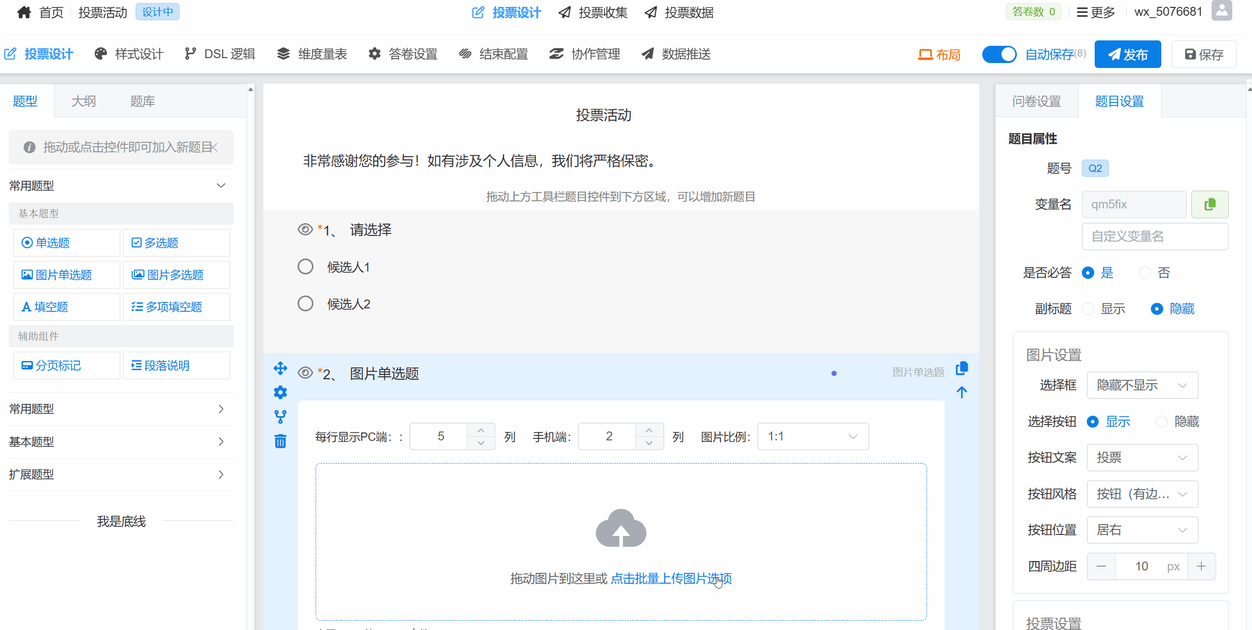Click the cloud upload icon
The width and height of the screenshot is (1252, 630).
coord(621,529)
